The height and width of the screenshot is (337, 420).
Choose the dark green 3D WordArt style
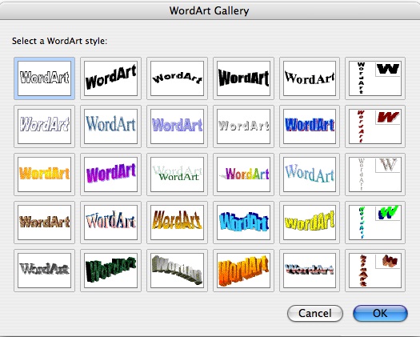[110, 271]
